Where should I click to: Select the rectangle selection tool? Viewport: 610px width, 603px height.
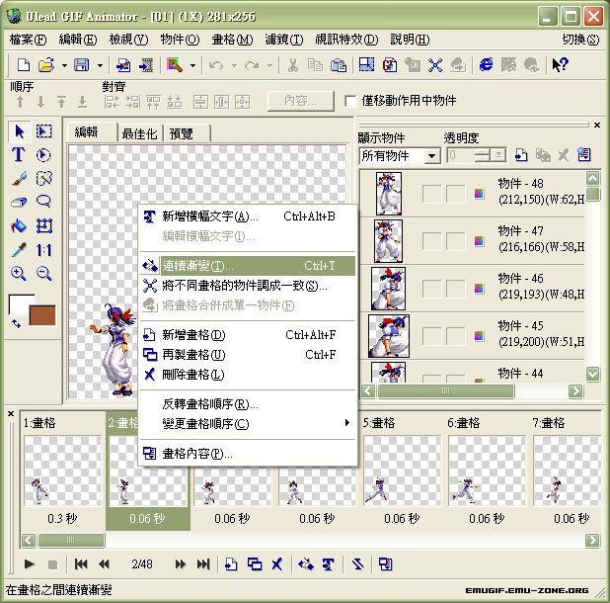44,131
